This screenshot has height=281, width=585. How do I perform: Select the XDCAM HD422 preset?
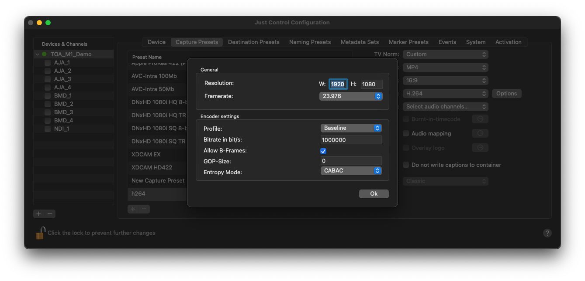tap(158, 167)
